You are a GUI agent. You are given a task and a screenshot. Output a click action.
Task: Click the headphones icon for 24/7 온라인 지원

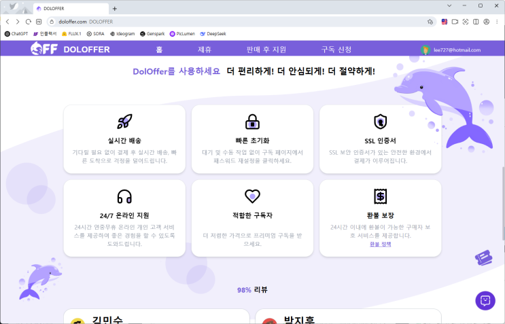[x=124, y=196]
